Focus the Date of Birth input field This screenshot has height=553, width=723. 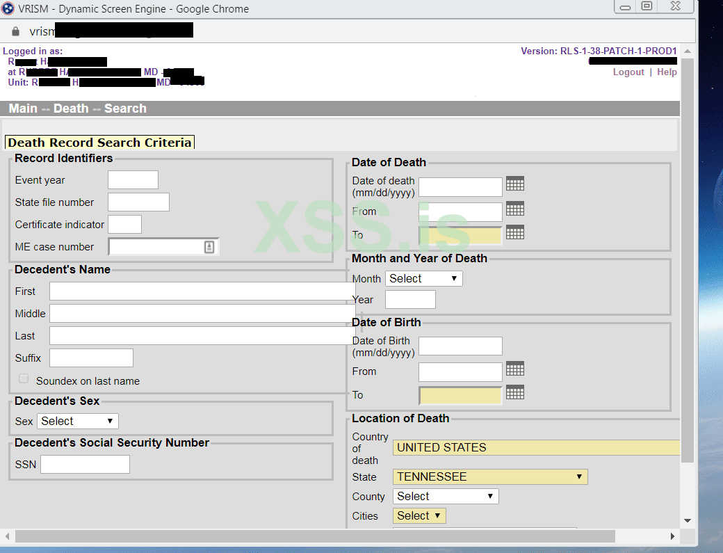click(460, 346)
